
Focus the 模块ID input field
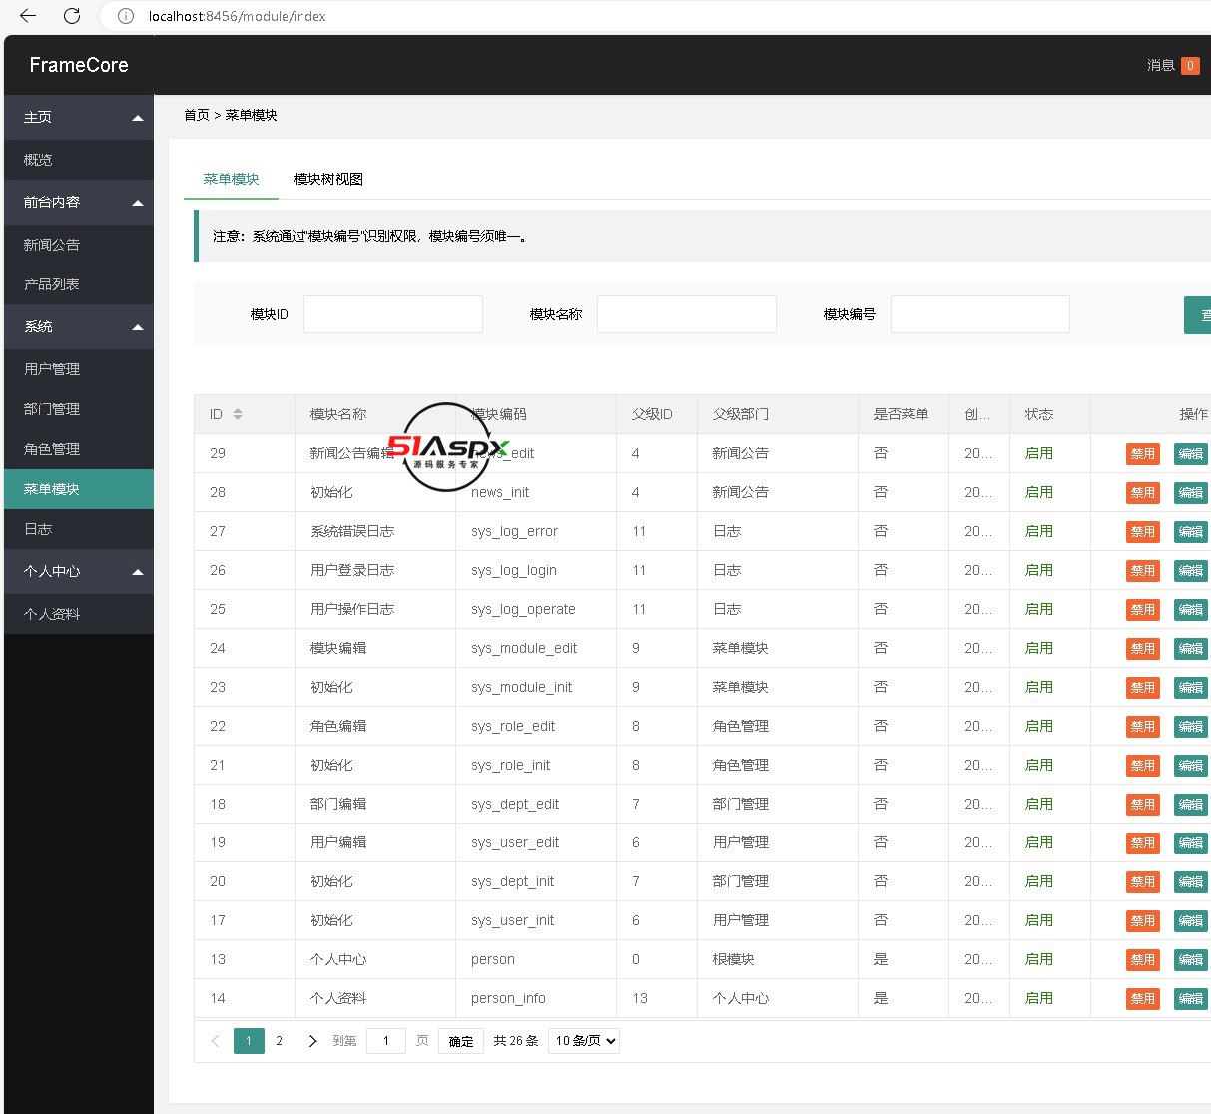(393, 314)
